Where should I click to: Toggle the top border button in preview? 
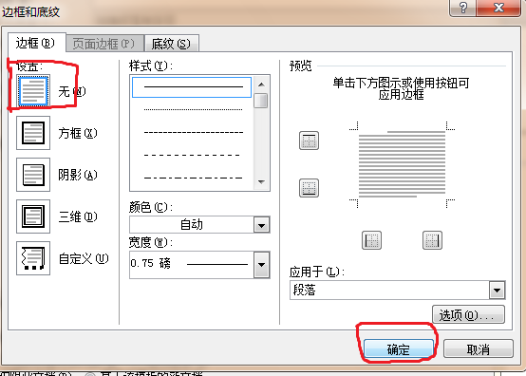pos(309,141)
